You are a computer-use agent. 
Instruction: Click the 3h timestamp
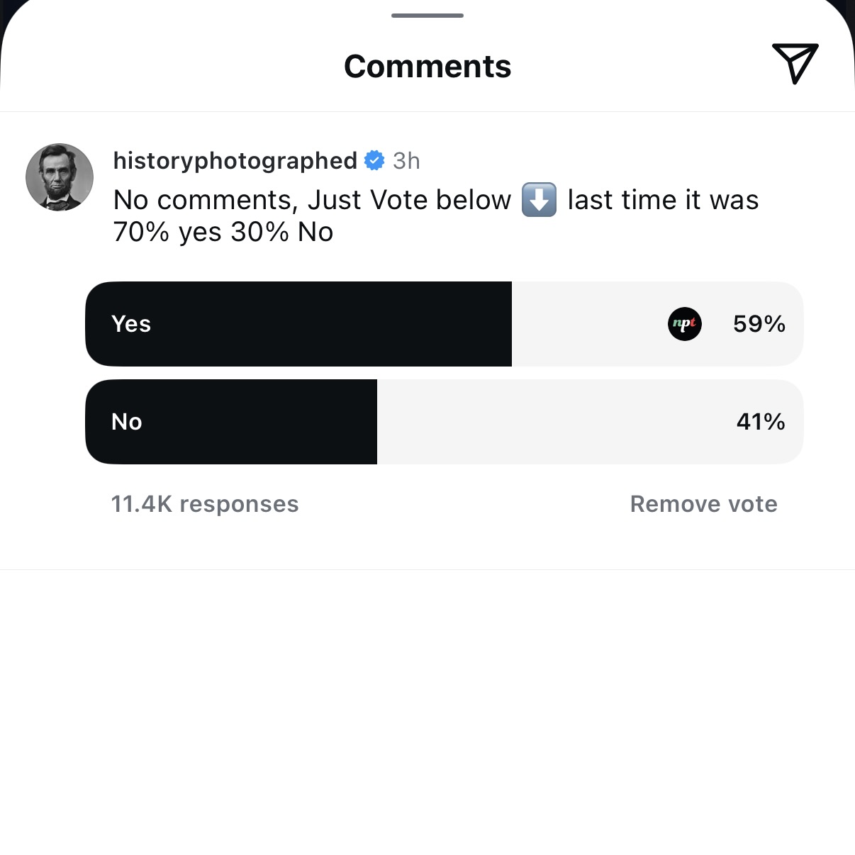tap(407, 161)
